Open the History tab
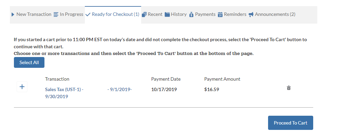The width and height of the screenshot is (340, 139). point(179,15)
